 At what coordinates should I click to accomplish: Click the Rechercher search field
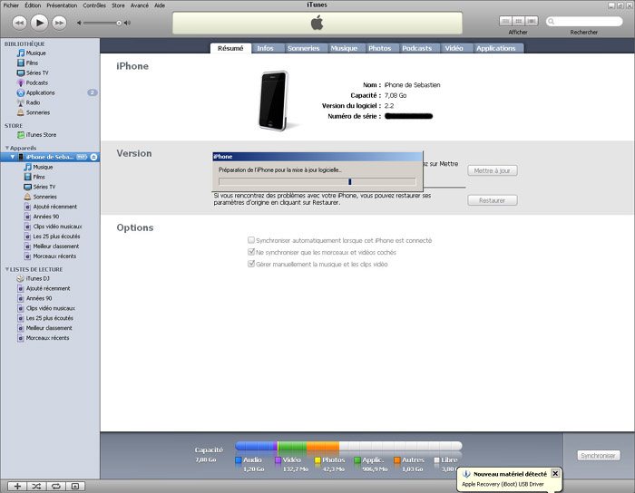tap(584, 21)
